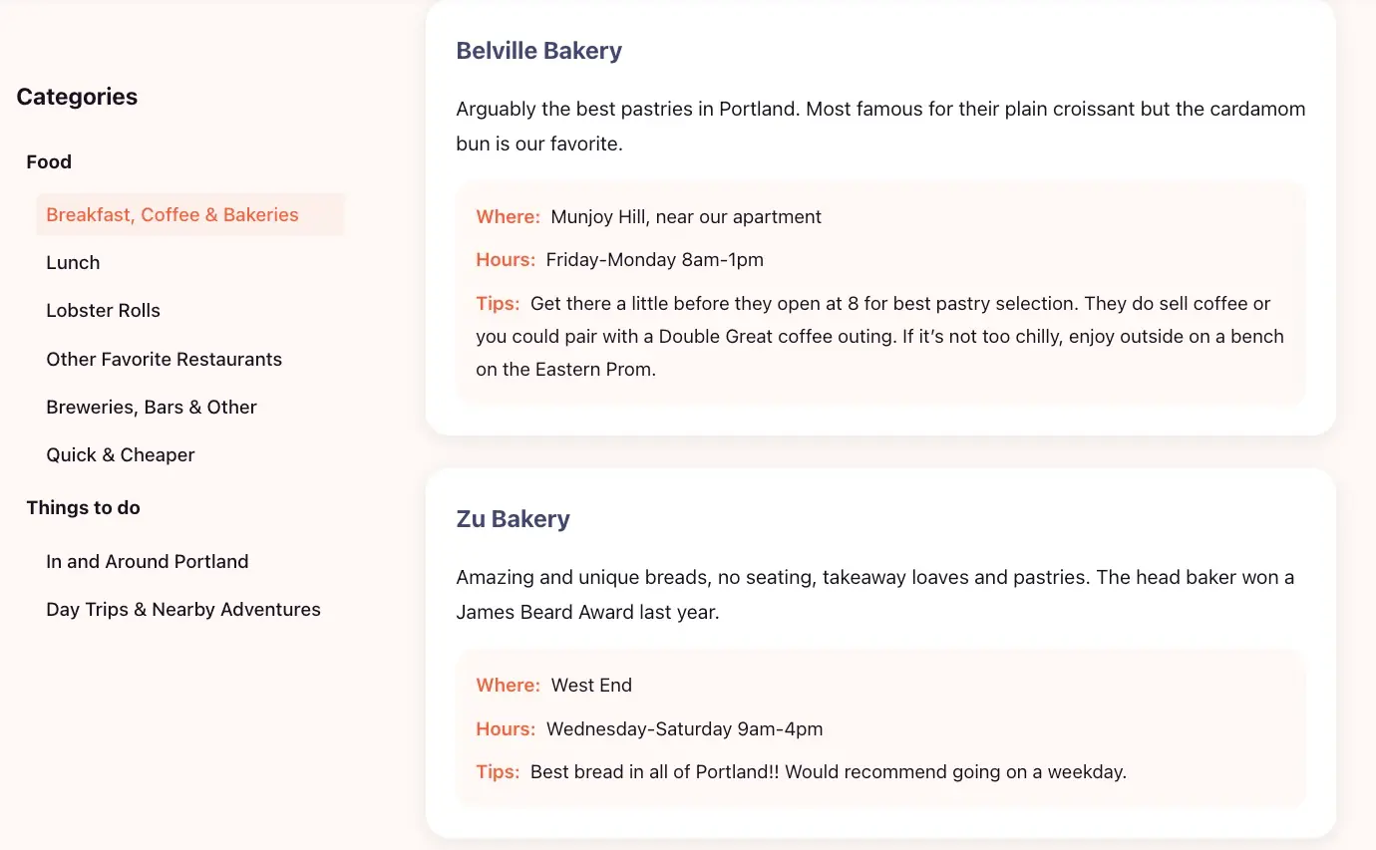The image size is (1376, 850).
Task: Select Breweries, Bars & Other
Action: (152, 407)
